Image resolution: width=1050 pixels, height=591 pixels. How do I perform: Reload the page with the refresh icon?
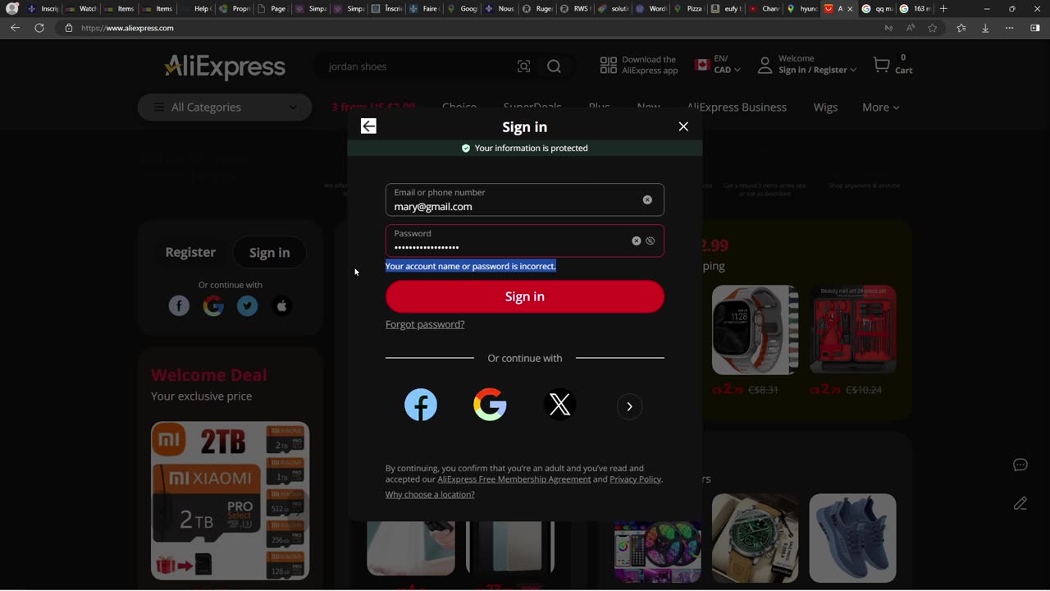click(39, 28)
